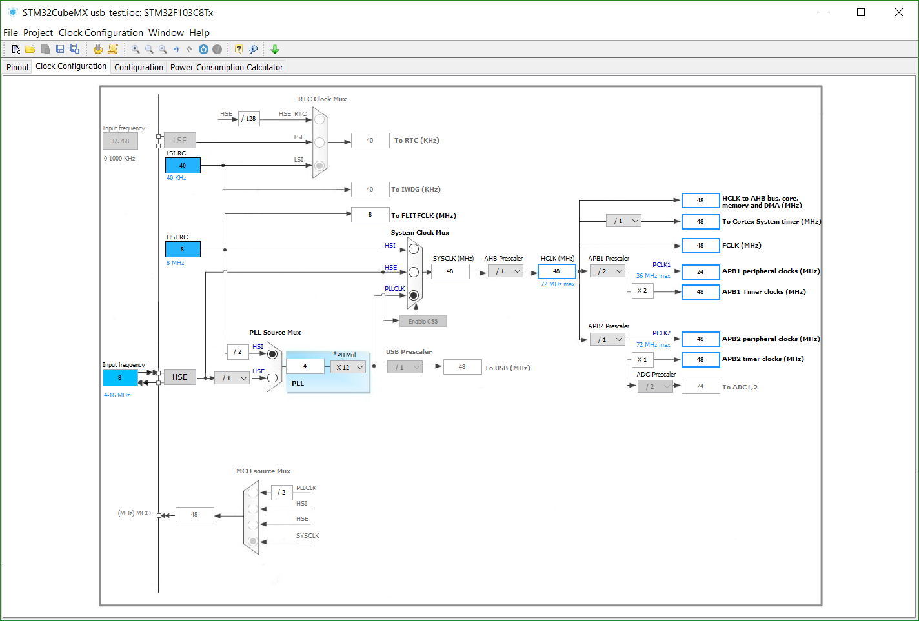Select HSE on MCO source Mux
The width and height of the screenshot is (919, 621).
coord(252,525)
